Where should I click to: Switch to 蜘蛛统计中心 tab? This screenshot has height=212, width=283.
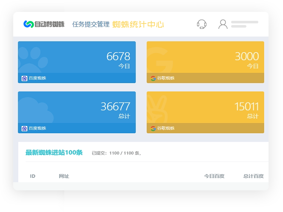[x=138, y=24]
